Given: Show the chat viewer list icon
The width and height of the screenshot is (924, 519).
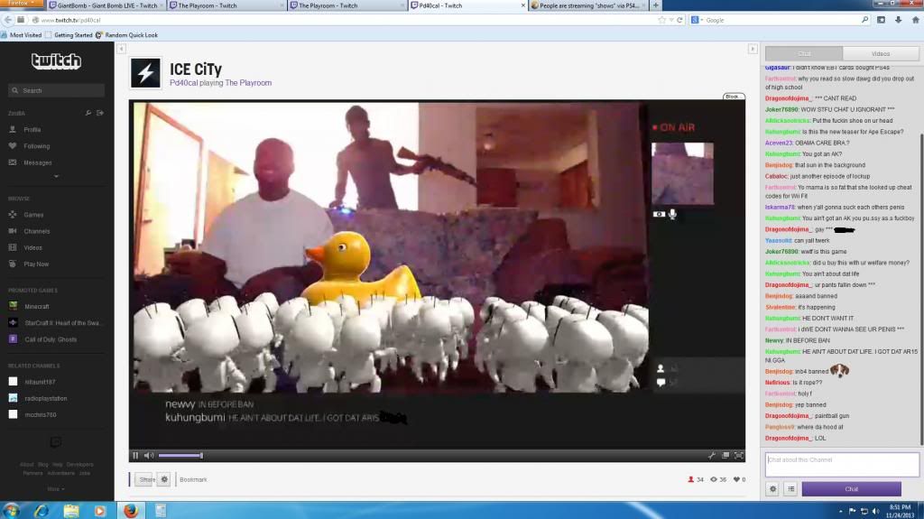Looking at the screenshot, I should point(790,489).
